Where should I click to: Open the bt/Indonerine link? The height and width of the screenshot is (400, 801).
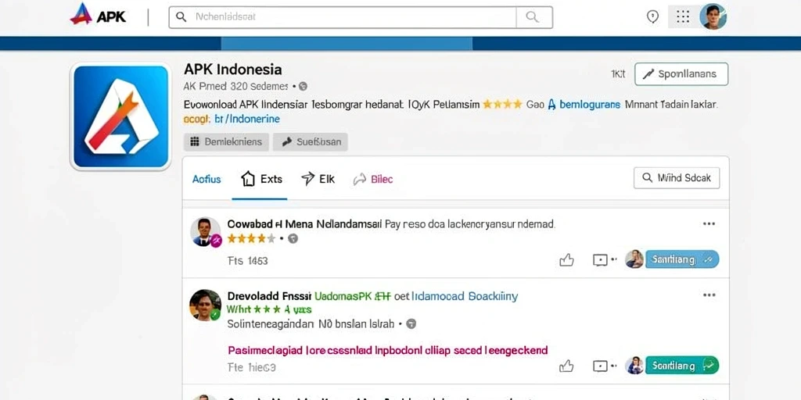point(247,120)
